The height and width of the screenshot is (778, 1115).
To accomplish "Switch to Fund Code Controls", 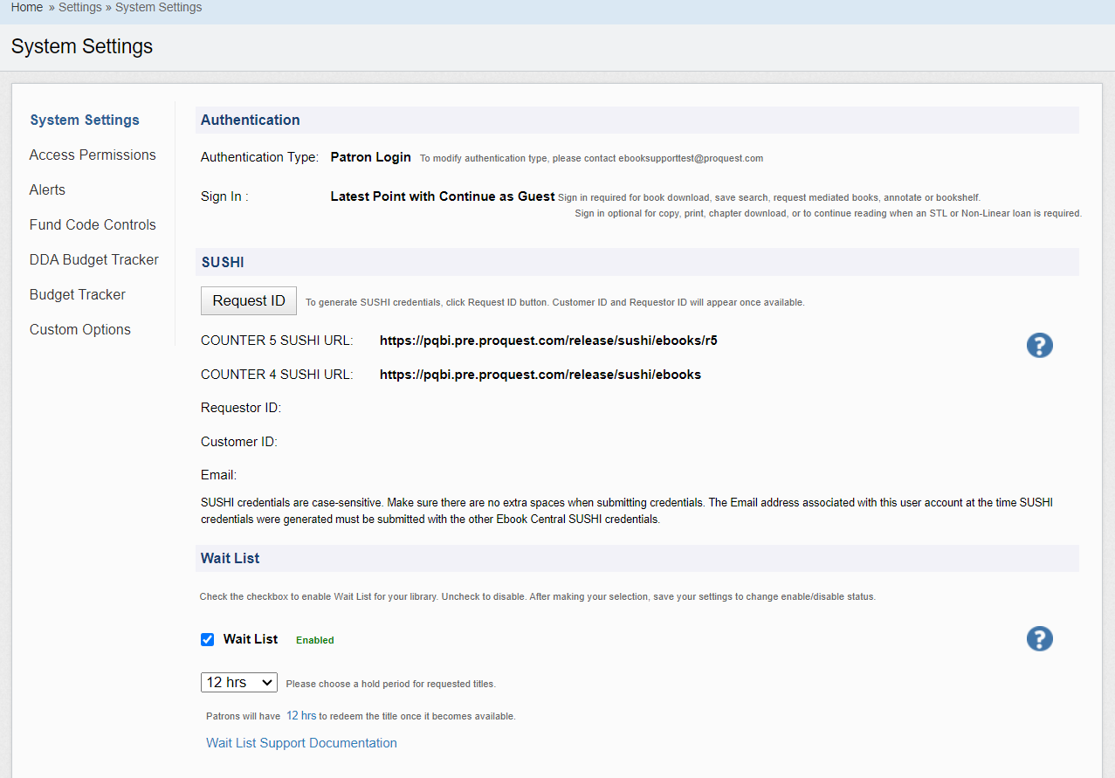I will 92,224.
